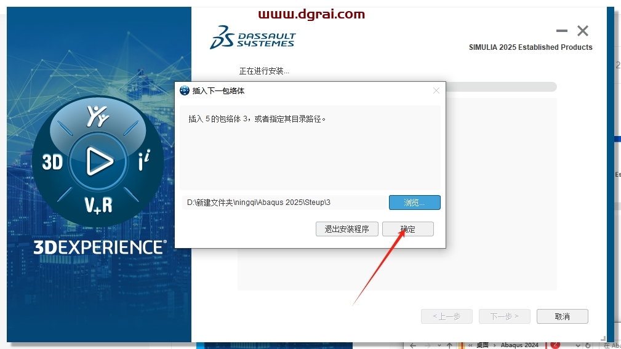
Task: Close the 插入下一包络体 dialog with X
Action: [436, 90]
